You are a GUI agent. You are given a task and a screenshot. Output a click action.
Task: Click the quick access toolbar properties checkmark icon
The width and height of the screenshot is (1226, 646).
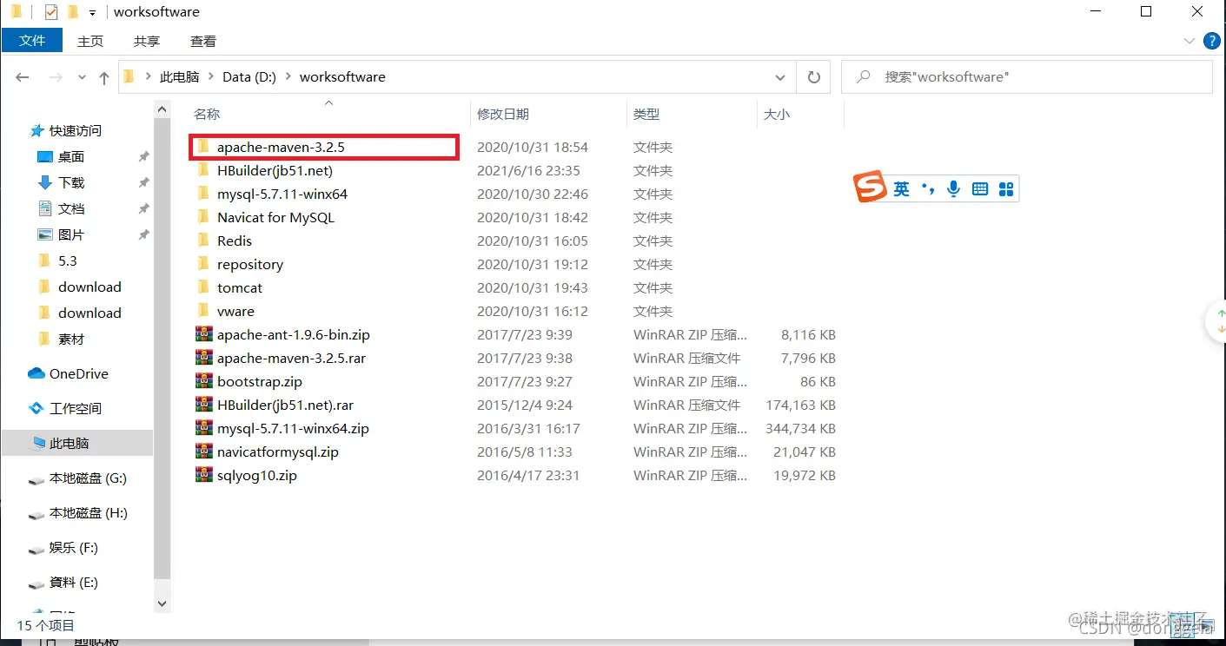tap(50, 12)
